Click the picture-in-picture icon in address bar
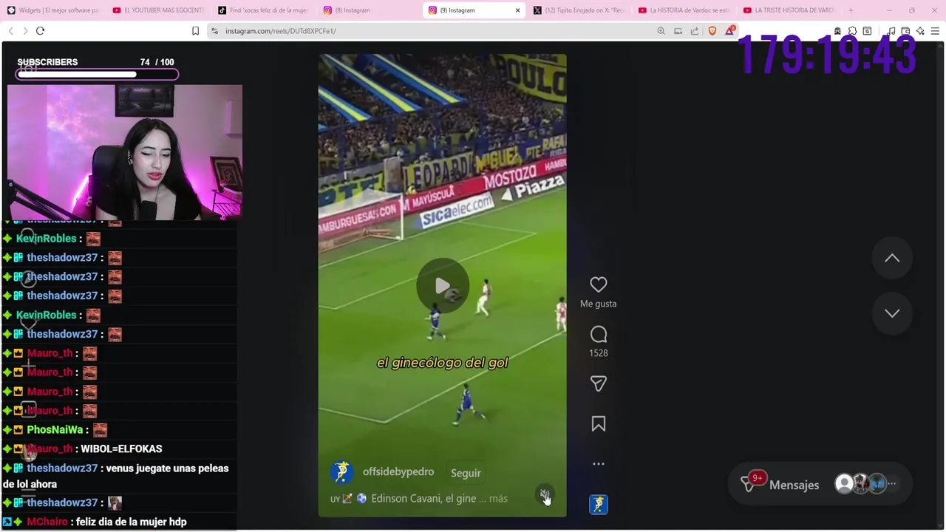Screen dimensions: 946x532 tap(678, 31)
